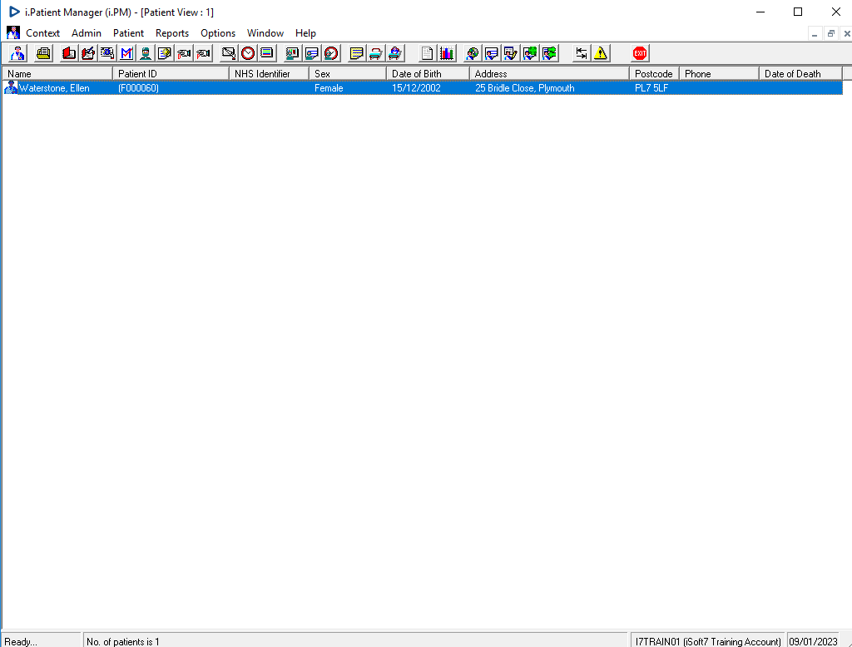Open the Reports menu
This screenshot has height=647, width=852.
[172, 33]
